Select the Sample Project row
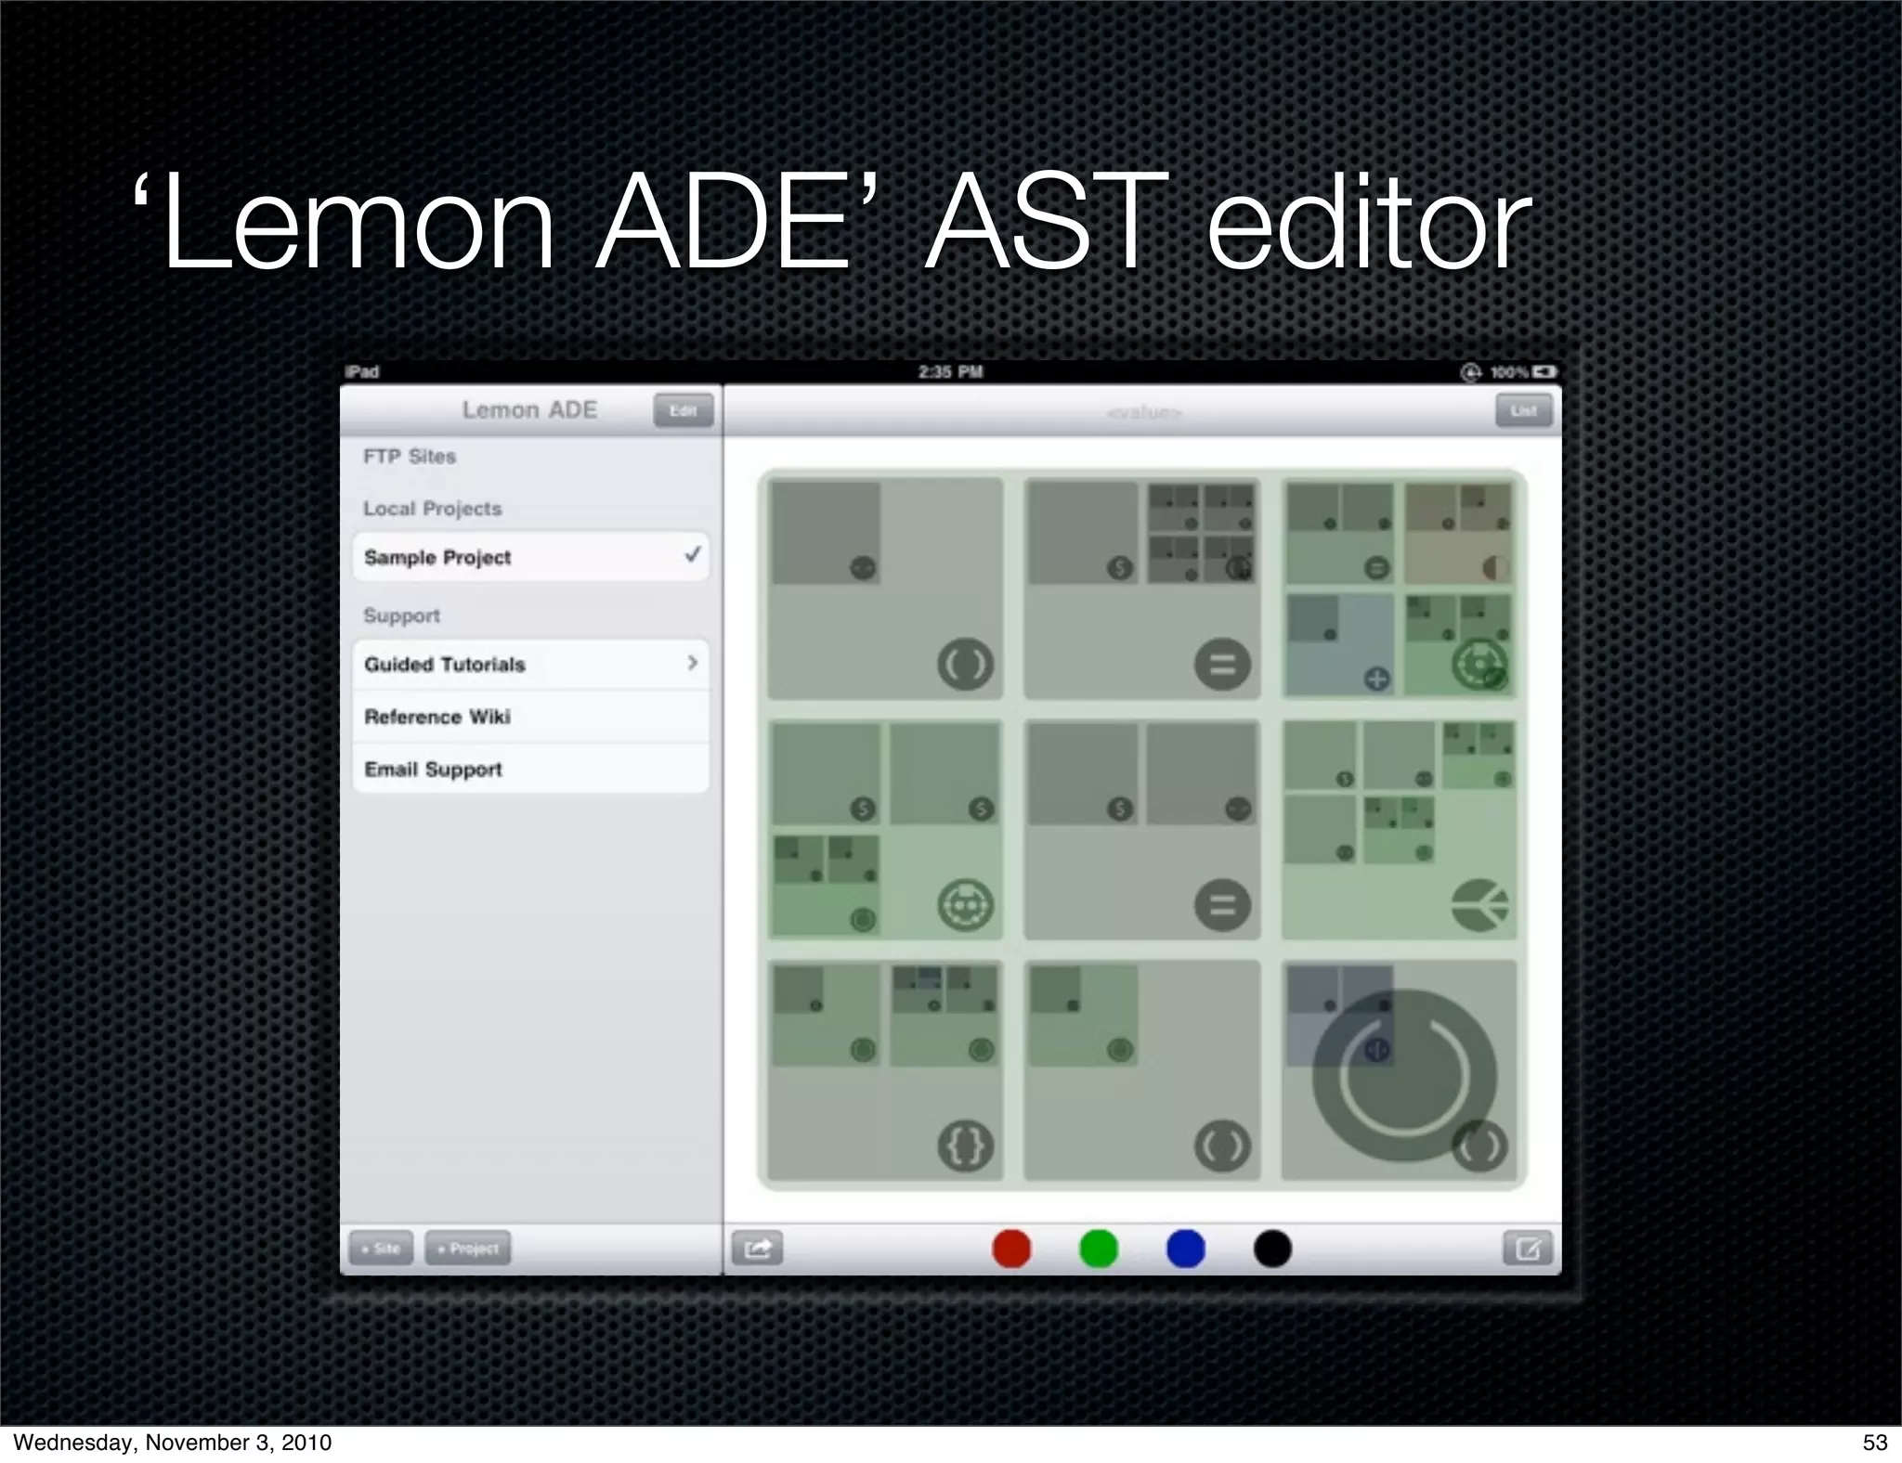Image resolution: width=1902 pixels, height=1463 pixels. [x=531, y=557]
